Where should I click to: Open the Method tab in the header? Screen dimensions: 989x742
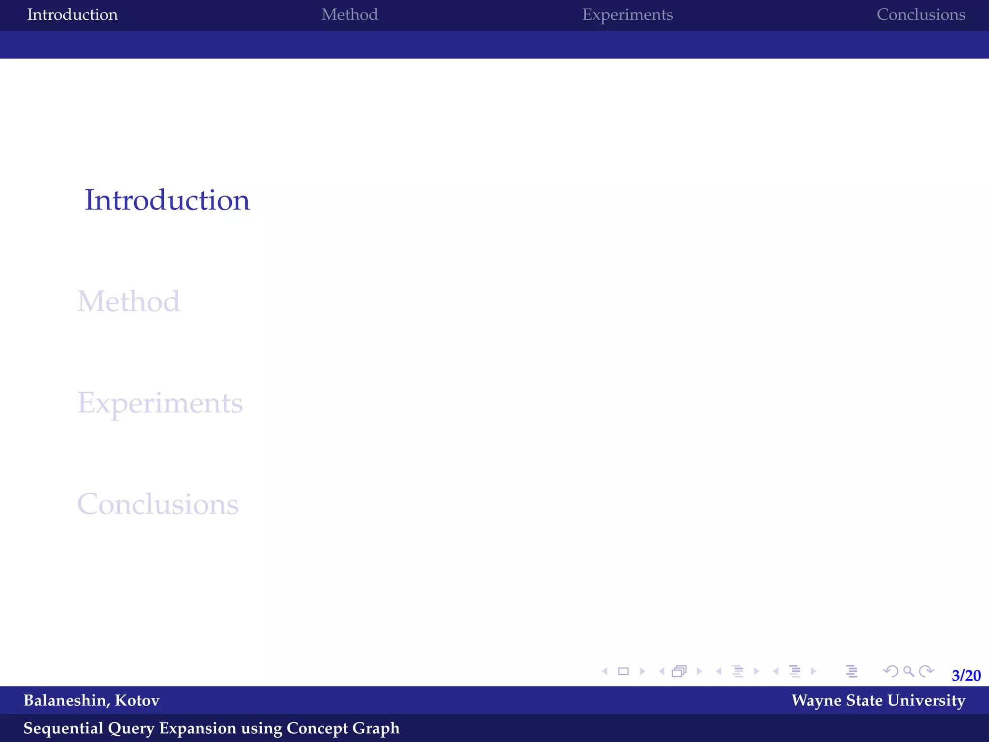[350, 14]
